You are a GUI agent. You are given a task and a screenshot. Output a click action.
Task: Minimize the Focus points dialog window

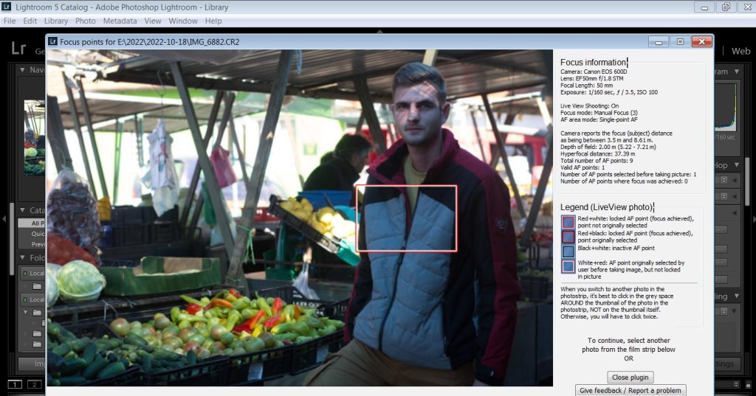coord(659,42)
